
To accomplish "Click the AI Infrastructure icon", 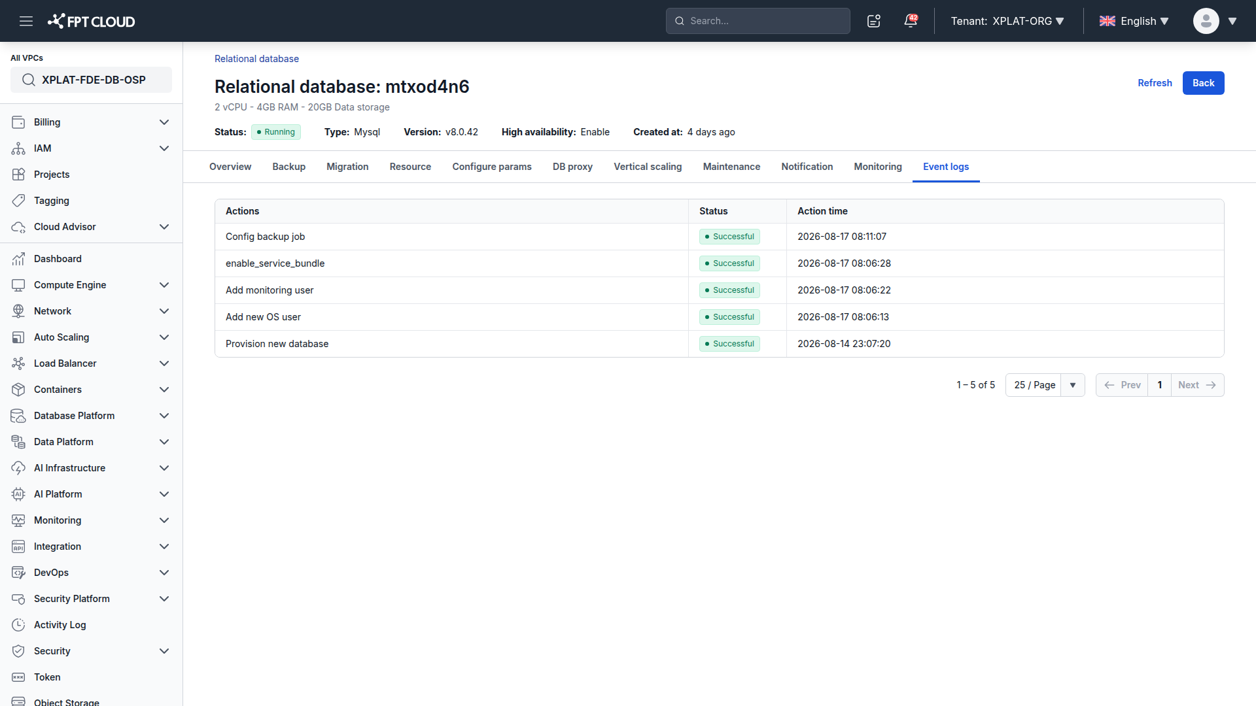I will coord(18,468).
